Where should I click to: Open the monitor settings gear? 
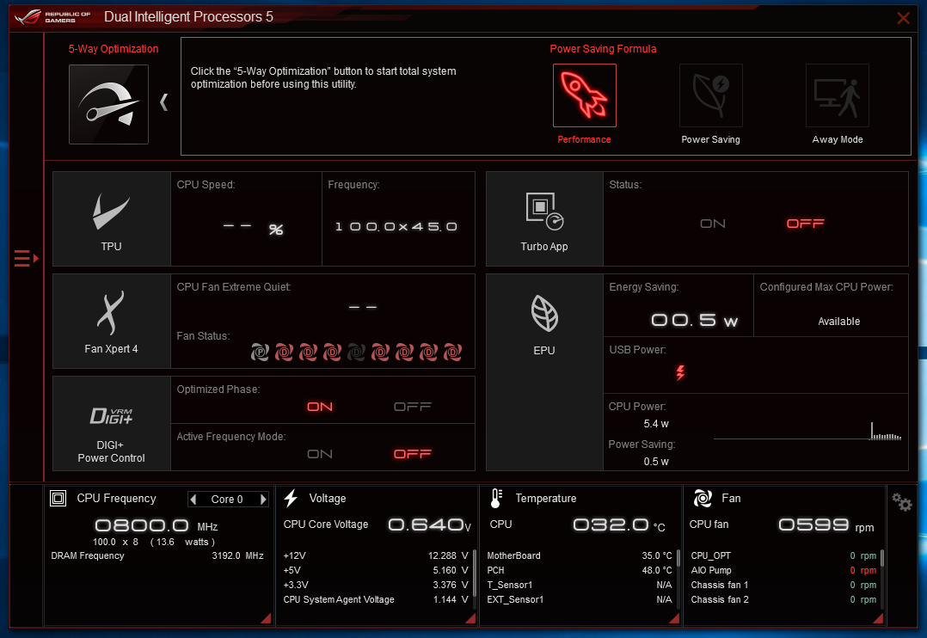point(902,502)
